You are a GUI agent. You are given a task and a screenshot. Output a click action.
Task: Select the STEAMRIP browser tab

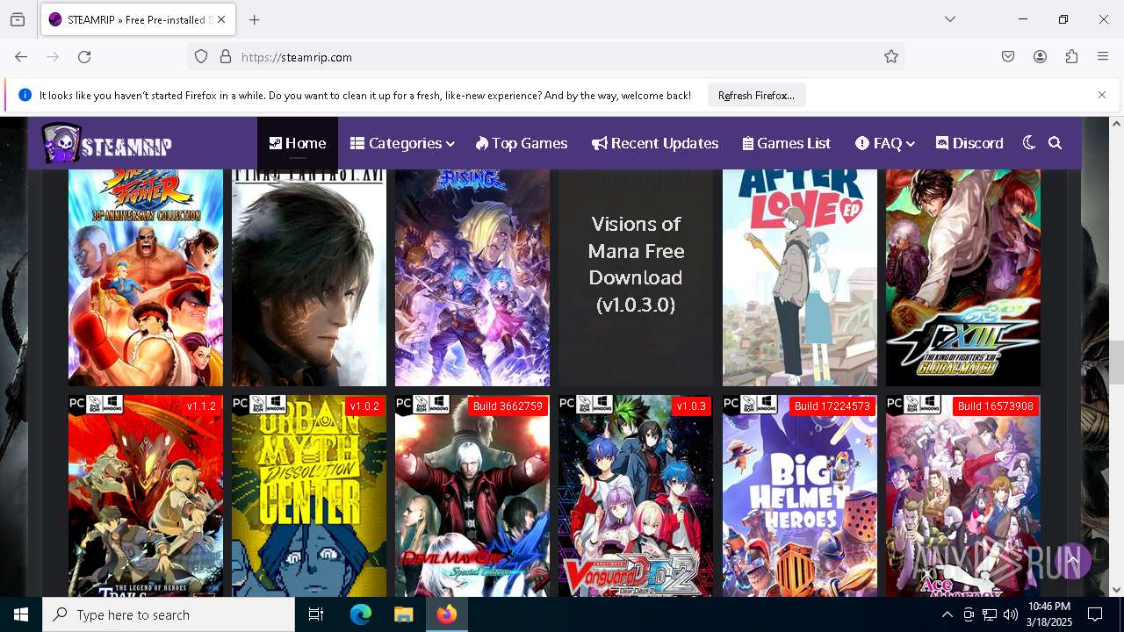(137, 19)
